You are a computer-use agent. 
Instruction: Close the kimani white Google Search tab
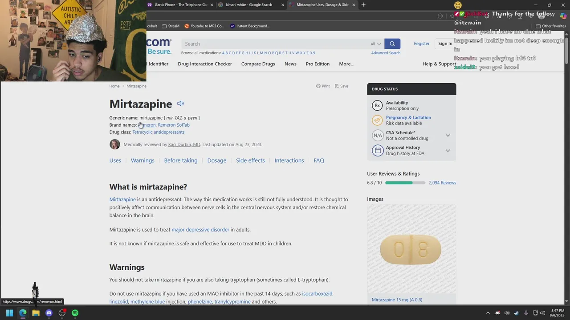pos(283,5)
